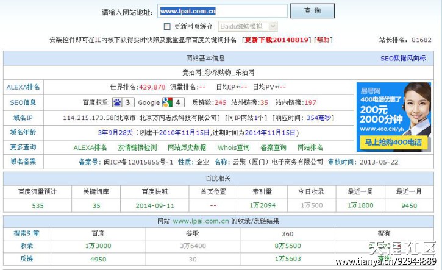This screenshot has height=270, width=442.
Task: Open the Whois查询 link
Action: (233, 147)
